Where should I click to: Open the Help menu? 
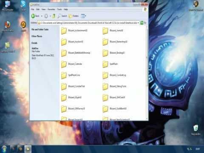(66, 9)
